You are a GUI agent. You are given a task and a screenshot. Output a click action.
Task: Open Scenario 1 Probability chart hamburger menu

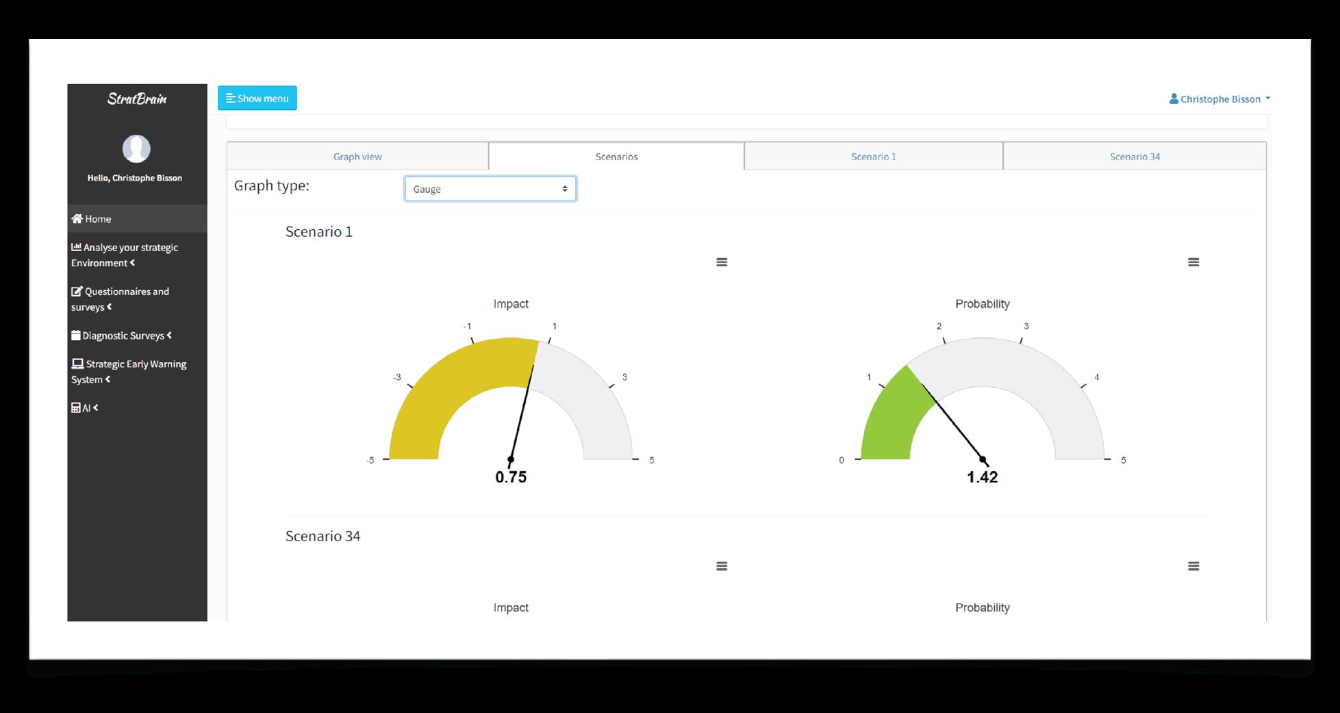tap(1193, 262)
